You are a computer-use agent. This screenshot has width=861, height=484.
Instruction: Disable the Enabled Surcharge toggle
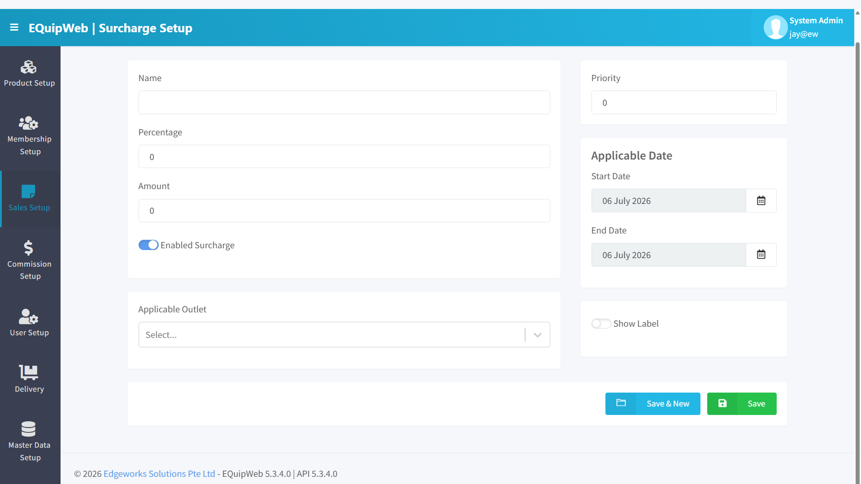coord(148,245)
